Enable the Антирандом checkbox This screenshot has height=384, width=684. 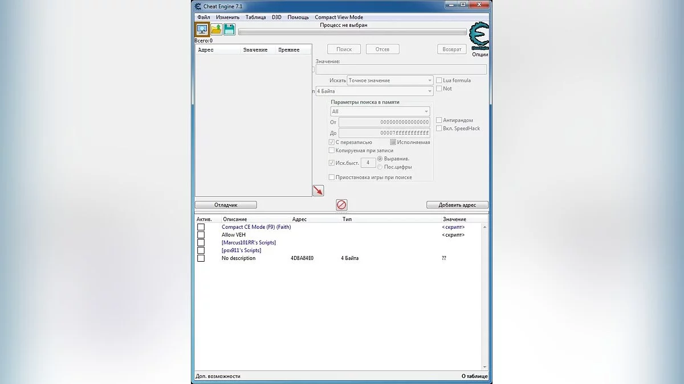(x=439, y=120)
